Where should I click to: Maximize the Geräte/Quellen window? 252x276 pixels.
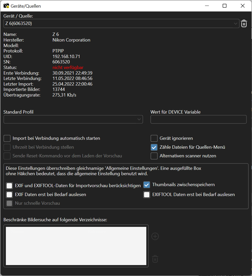pos(224,6)
